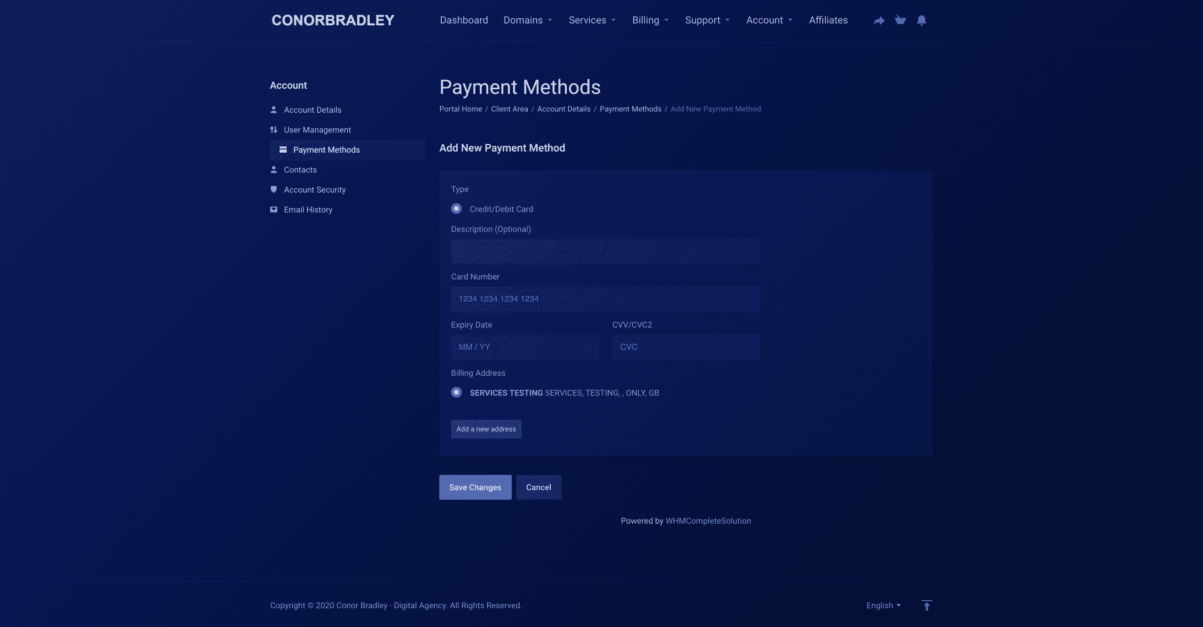The height and width of the screenshot is (627, 1203).
Task: Open Affiliates in top navigation
Action: [828, 20]
